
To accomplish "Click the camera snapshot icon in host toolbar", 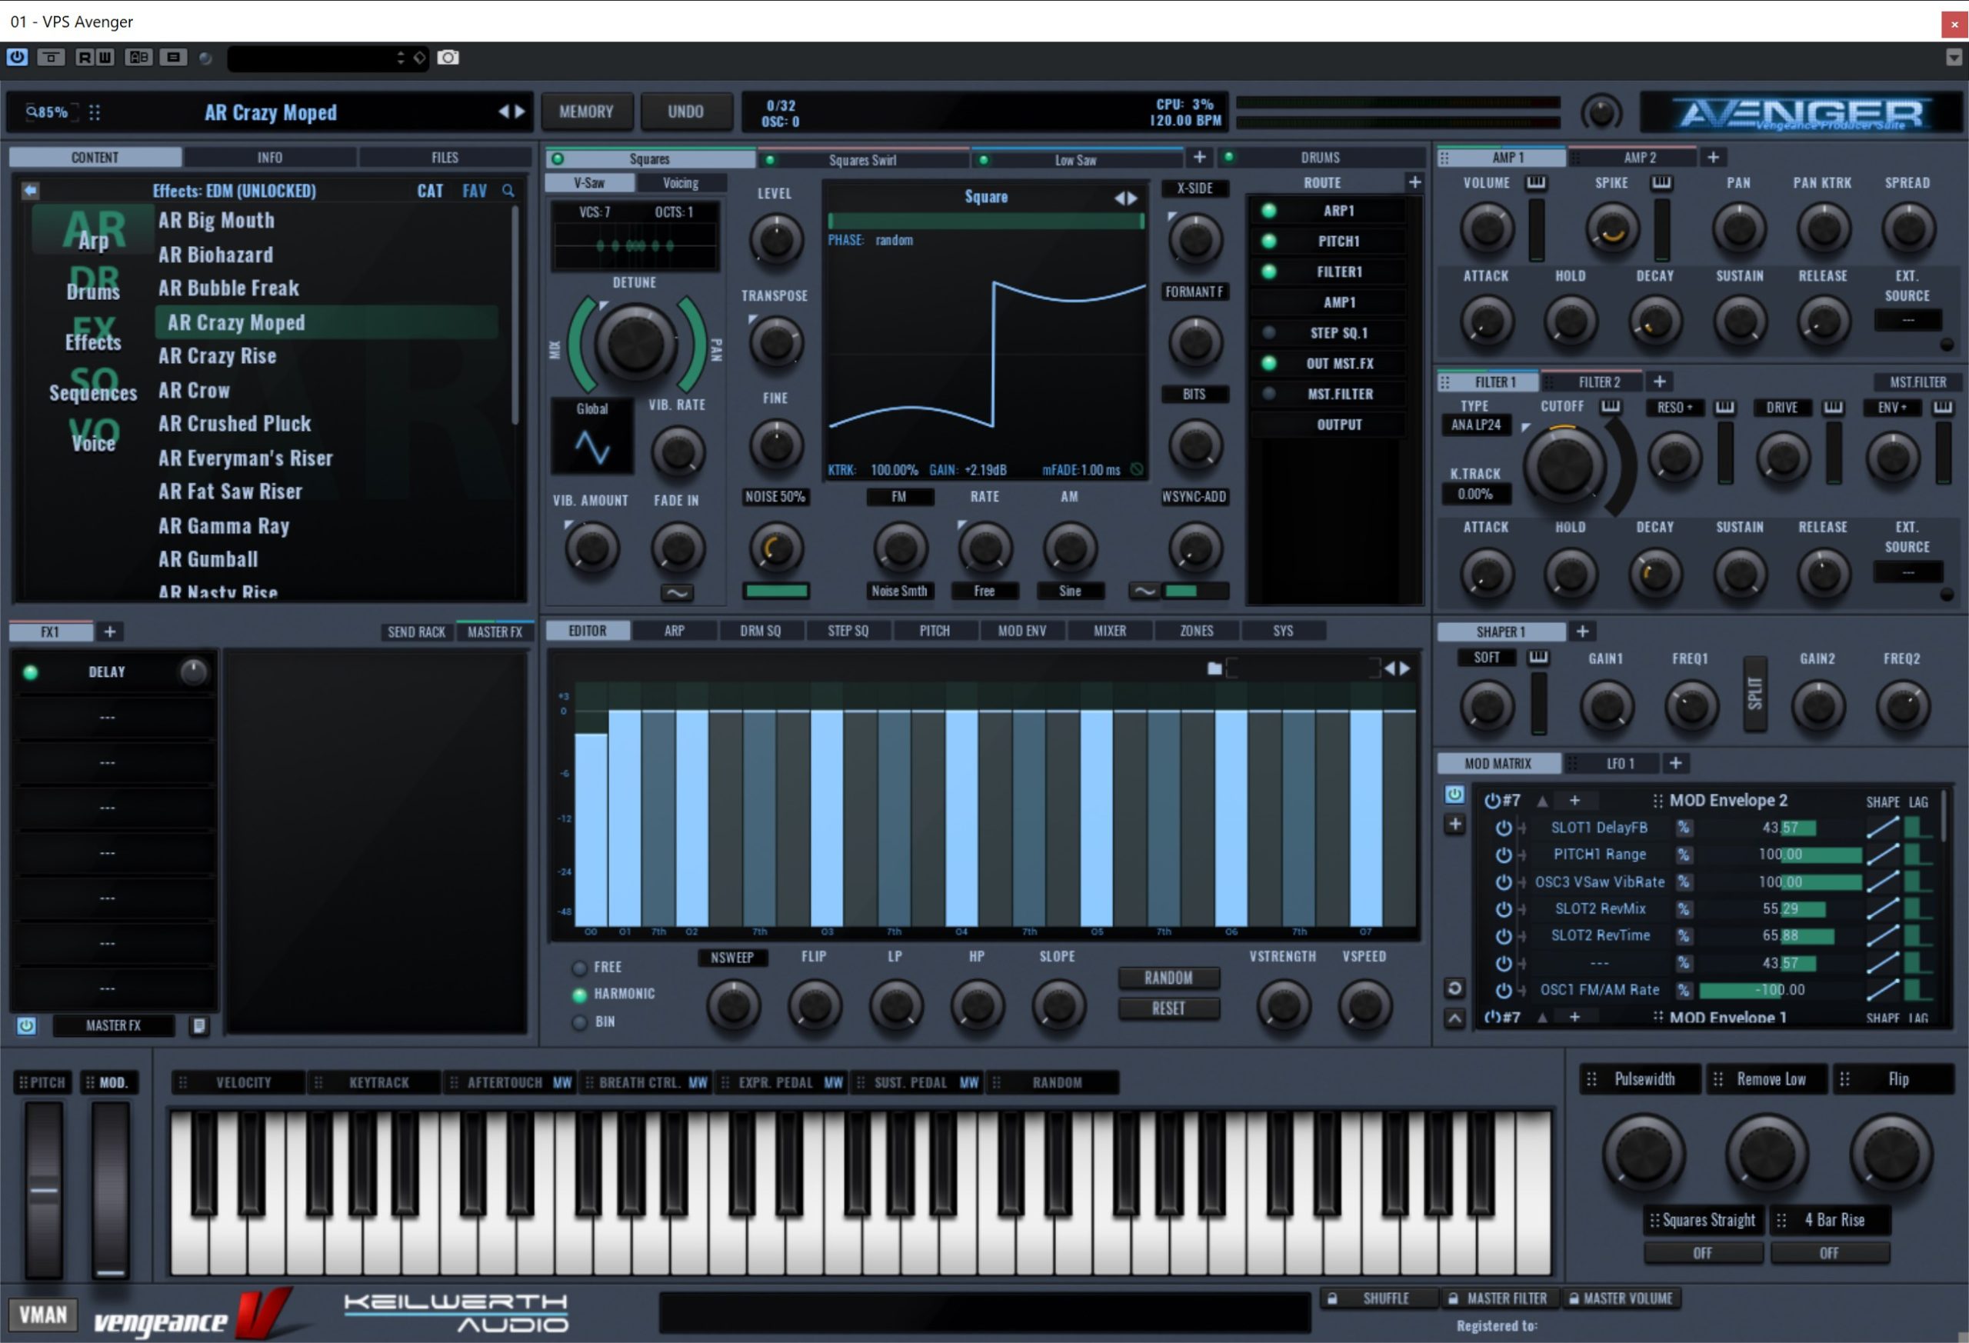I will pyautogui.click(x=448, y=58).
